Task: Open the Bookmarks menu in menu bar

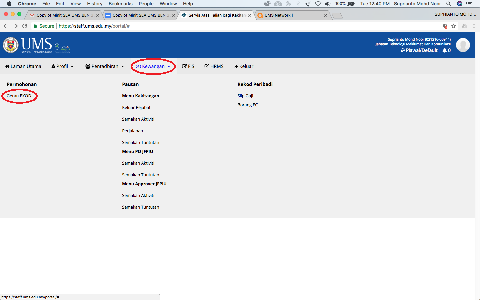Action: (x=120, y=4)
